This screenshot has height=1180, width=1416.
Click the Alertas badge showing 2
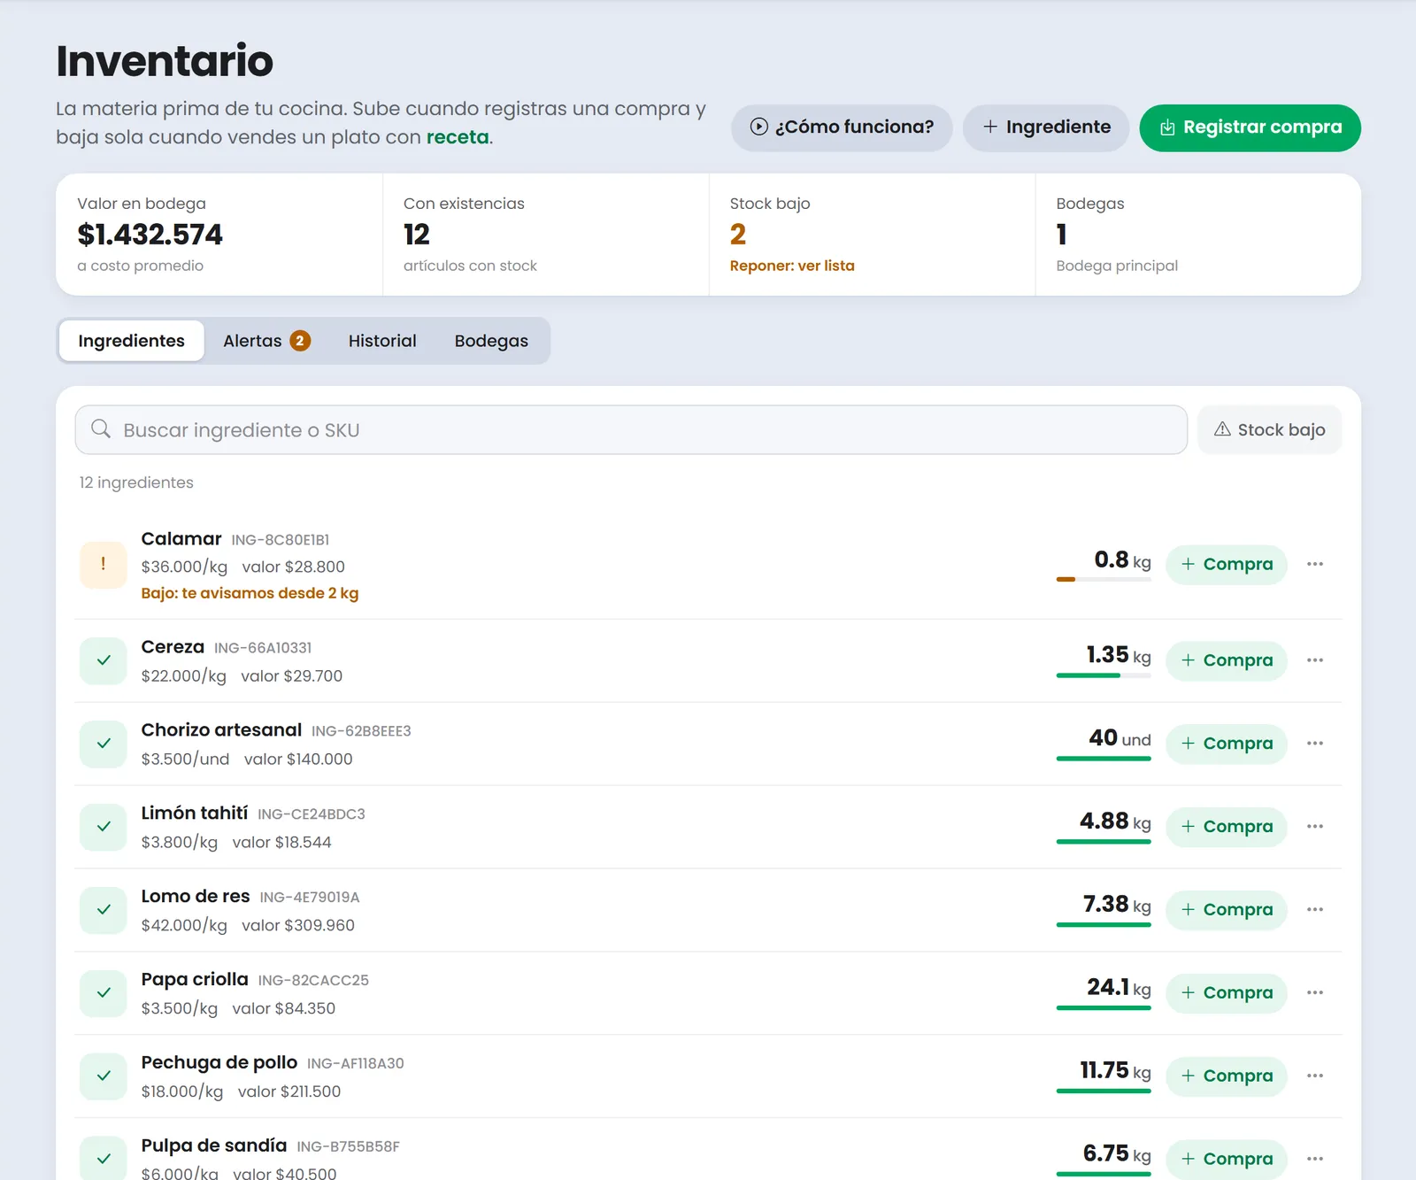click(300, 341)
